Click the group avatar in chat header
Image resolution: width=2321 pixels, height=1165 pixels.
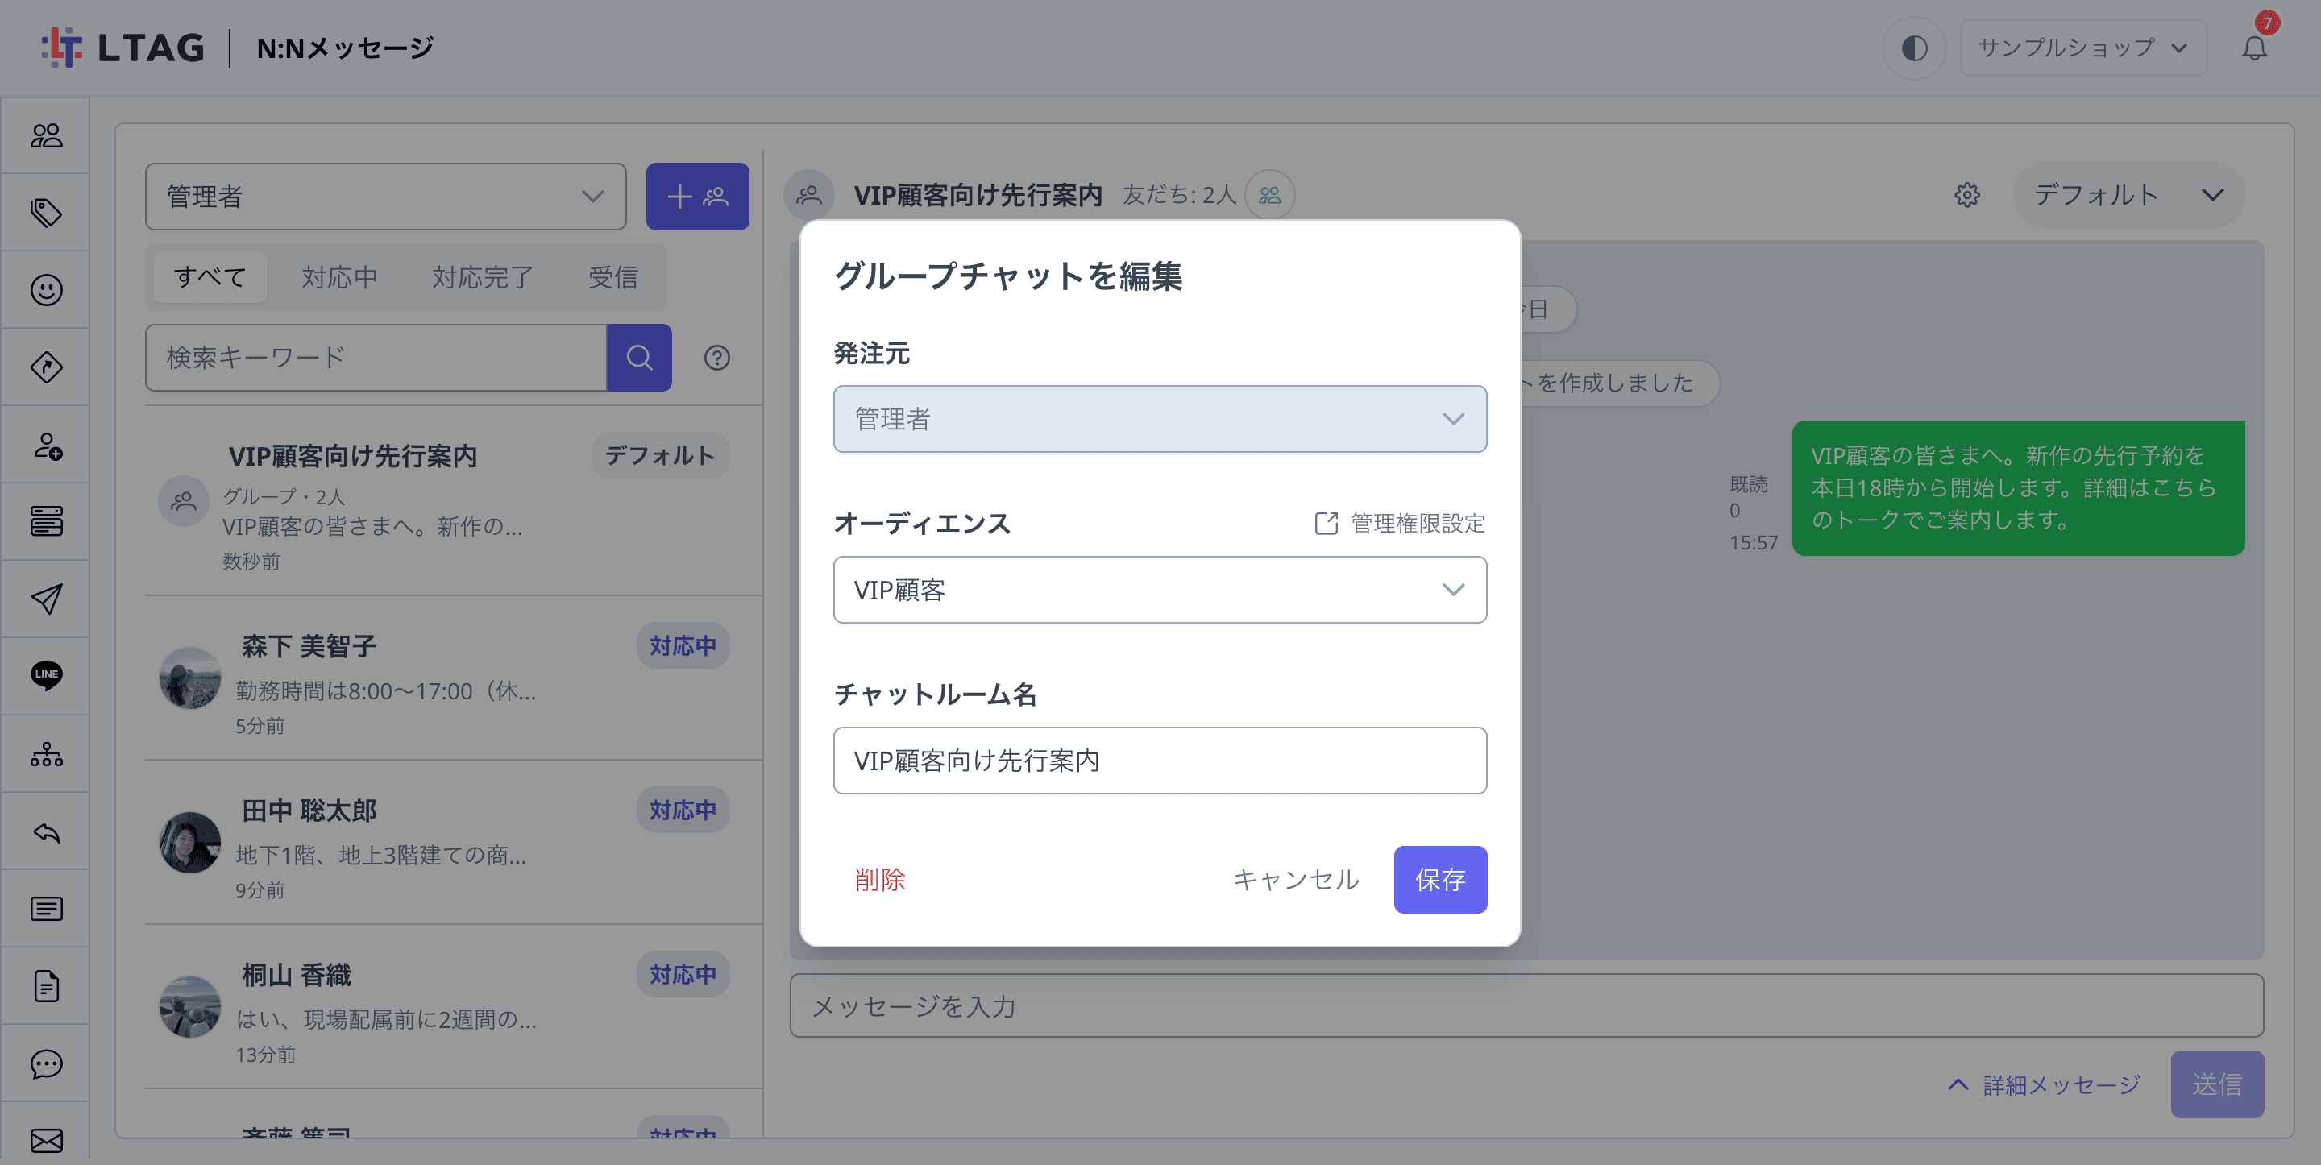tap(809, 195)
